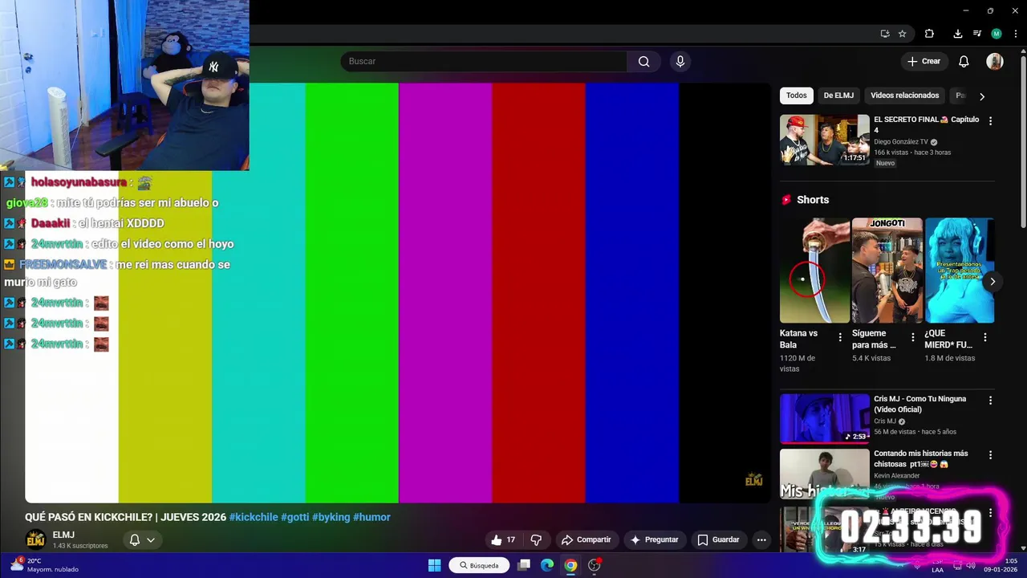Open options for Sígueme para más short
The height and width of the screenshot is (578, 1027).
912,337
